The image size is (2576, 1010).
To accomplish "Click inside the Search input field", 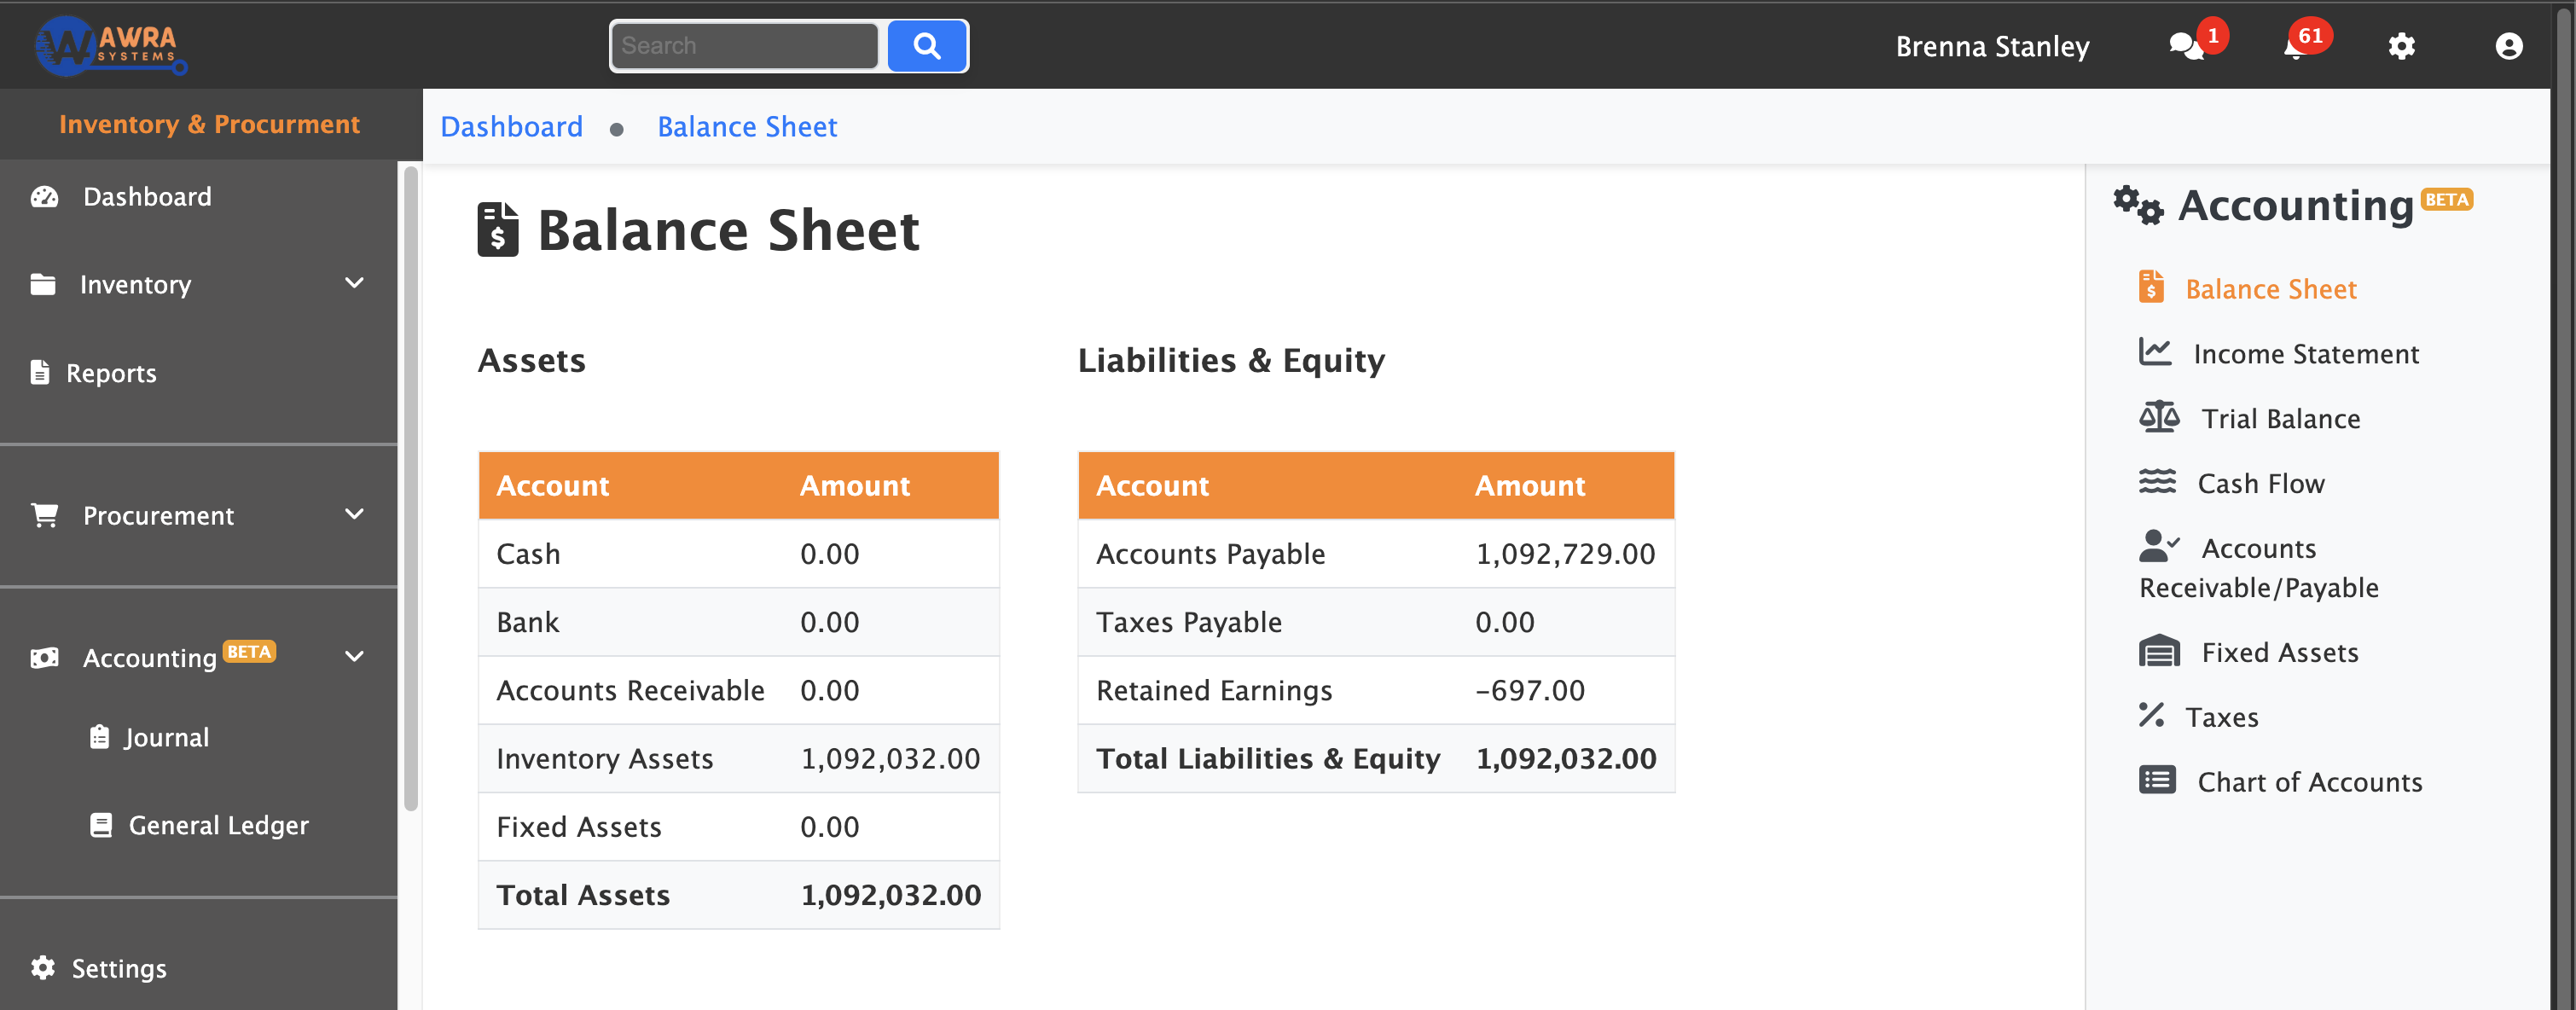I will (x=745, y=45).
